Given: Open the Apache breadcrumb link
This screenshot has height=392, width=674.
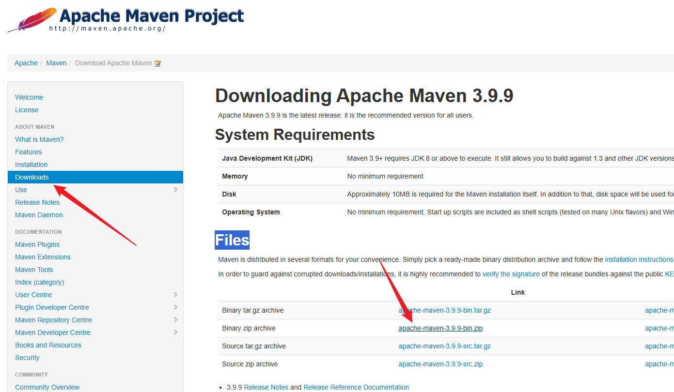Looking at the screenshot, I should pyautogui.click(x=26, y=63).
